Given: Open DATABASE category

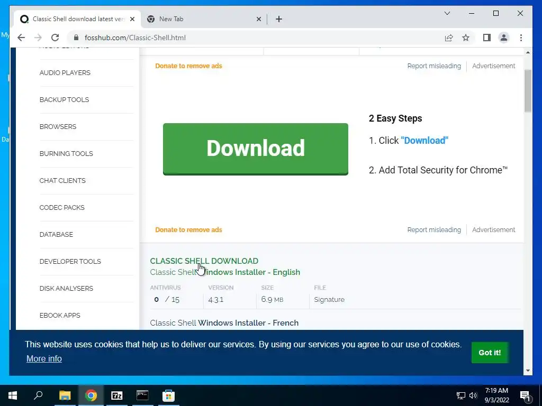Looking at the screenshot, I should click(x=56, y=234).
